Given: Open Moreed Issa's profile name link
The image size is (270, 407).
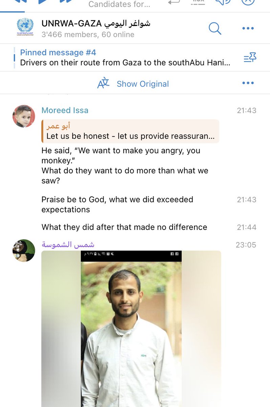Looking at the screenshot, I should (x=65, y=110).
